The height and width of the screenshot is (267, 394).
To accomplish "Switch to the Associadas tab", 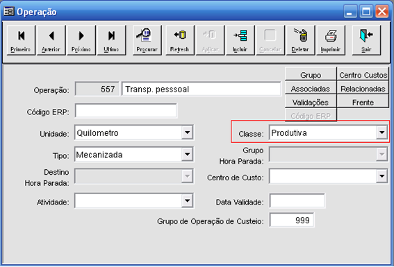I will pyautogui.click(x=311, y=88).
